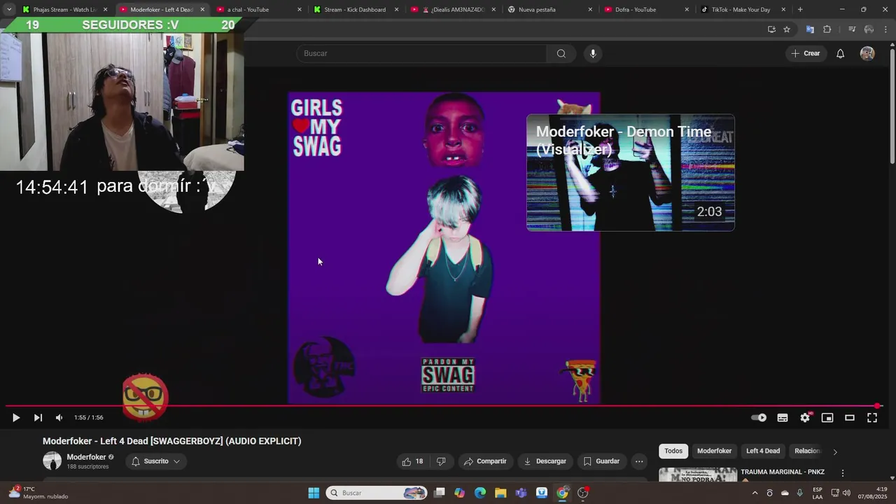Open Microsoft Edge from taskbar

[x=480, y=493]
